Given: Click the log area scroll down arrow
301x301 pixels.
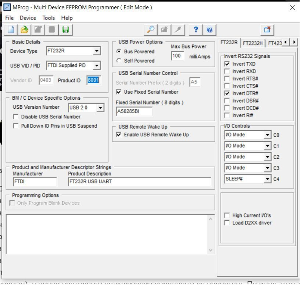Looking at the screenshot, I should (210, 250).
